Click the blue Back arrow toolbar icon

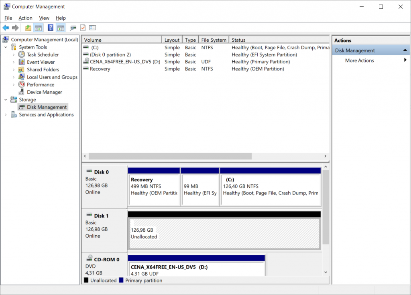pyautogui.click(x=6, y=28)
